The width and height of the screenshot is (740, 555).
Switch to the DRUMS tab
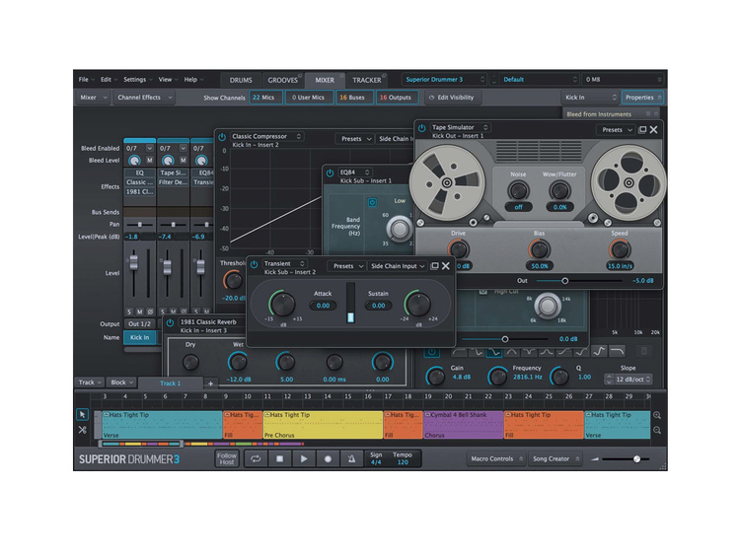click(x=241, y=80)
